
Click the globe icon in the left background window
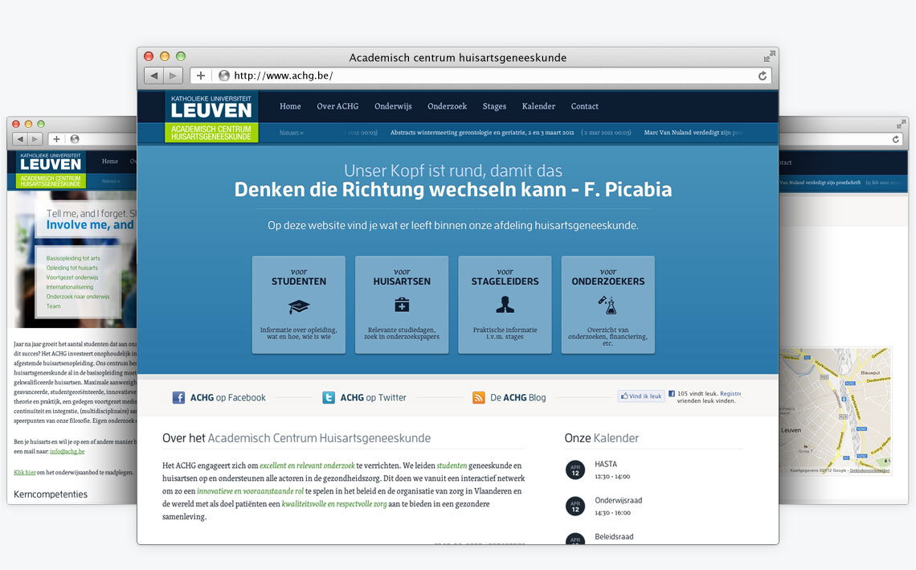(x=75, y=139)
